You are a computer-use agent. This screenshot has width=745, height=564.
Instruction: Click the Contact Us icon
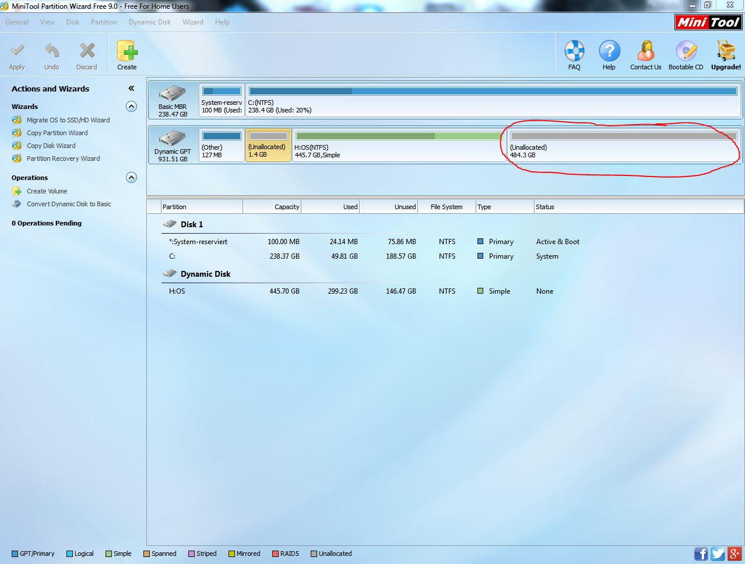pos(646,51)
